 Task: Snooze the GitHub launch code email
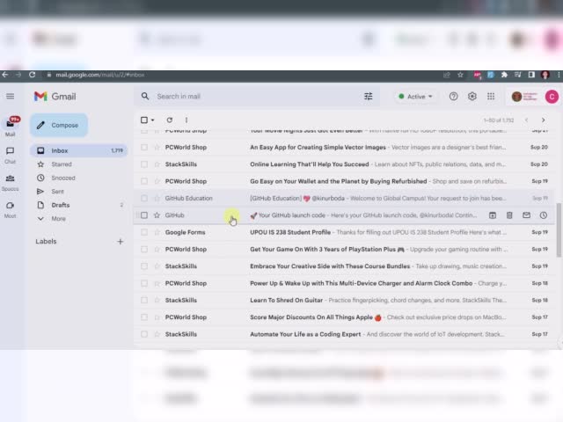click(544, 215)
